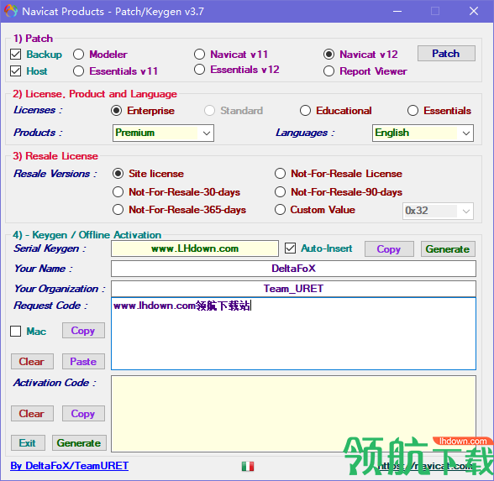
Task: Choose Enterprise license type
Action: click(117, 111)
